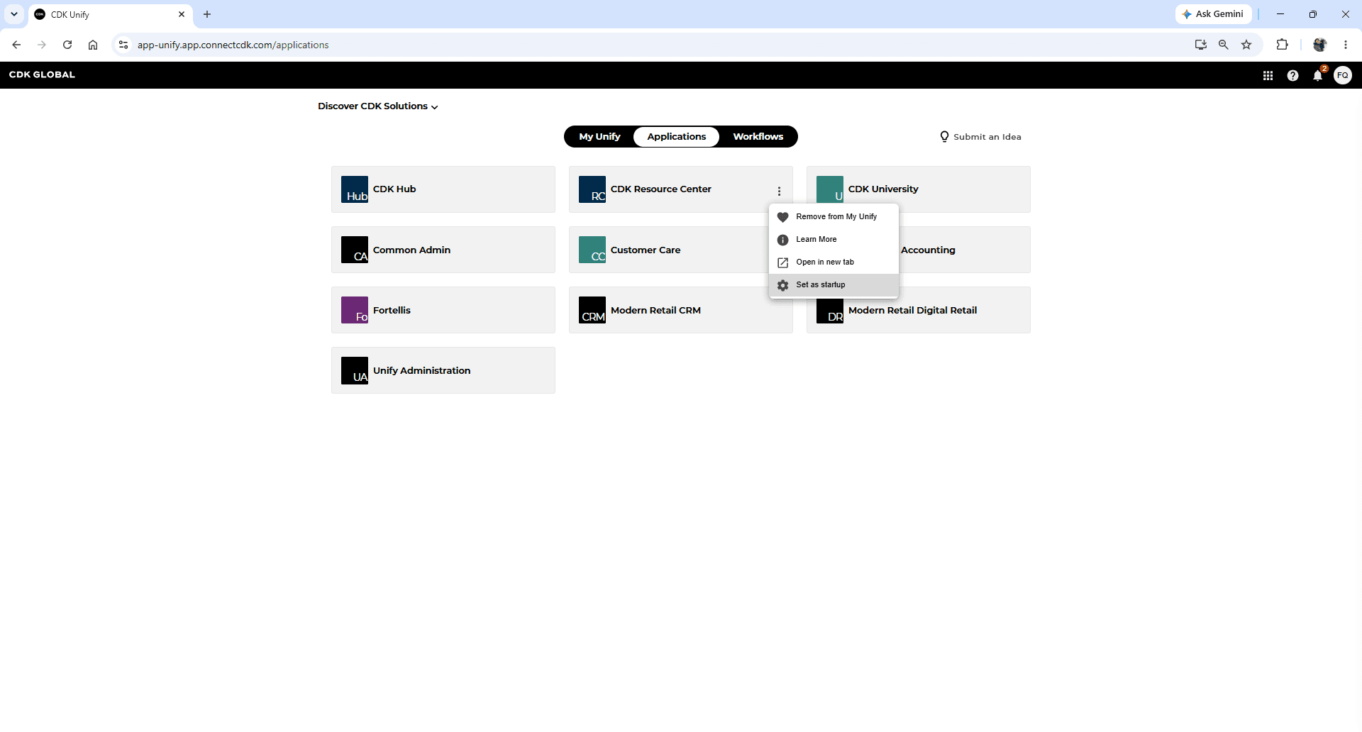Click the Common Admin CA icon

click(355, 250)
